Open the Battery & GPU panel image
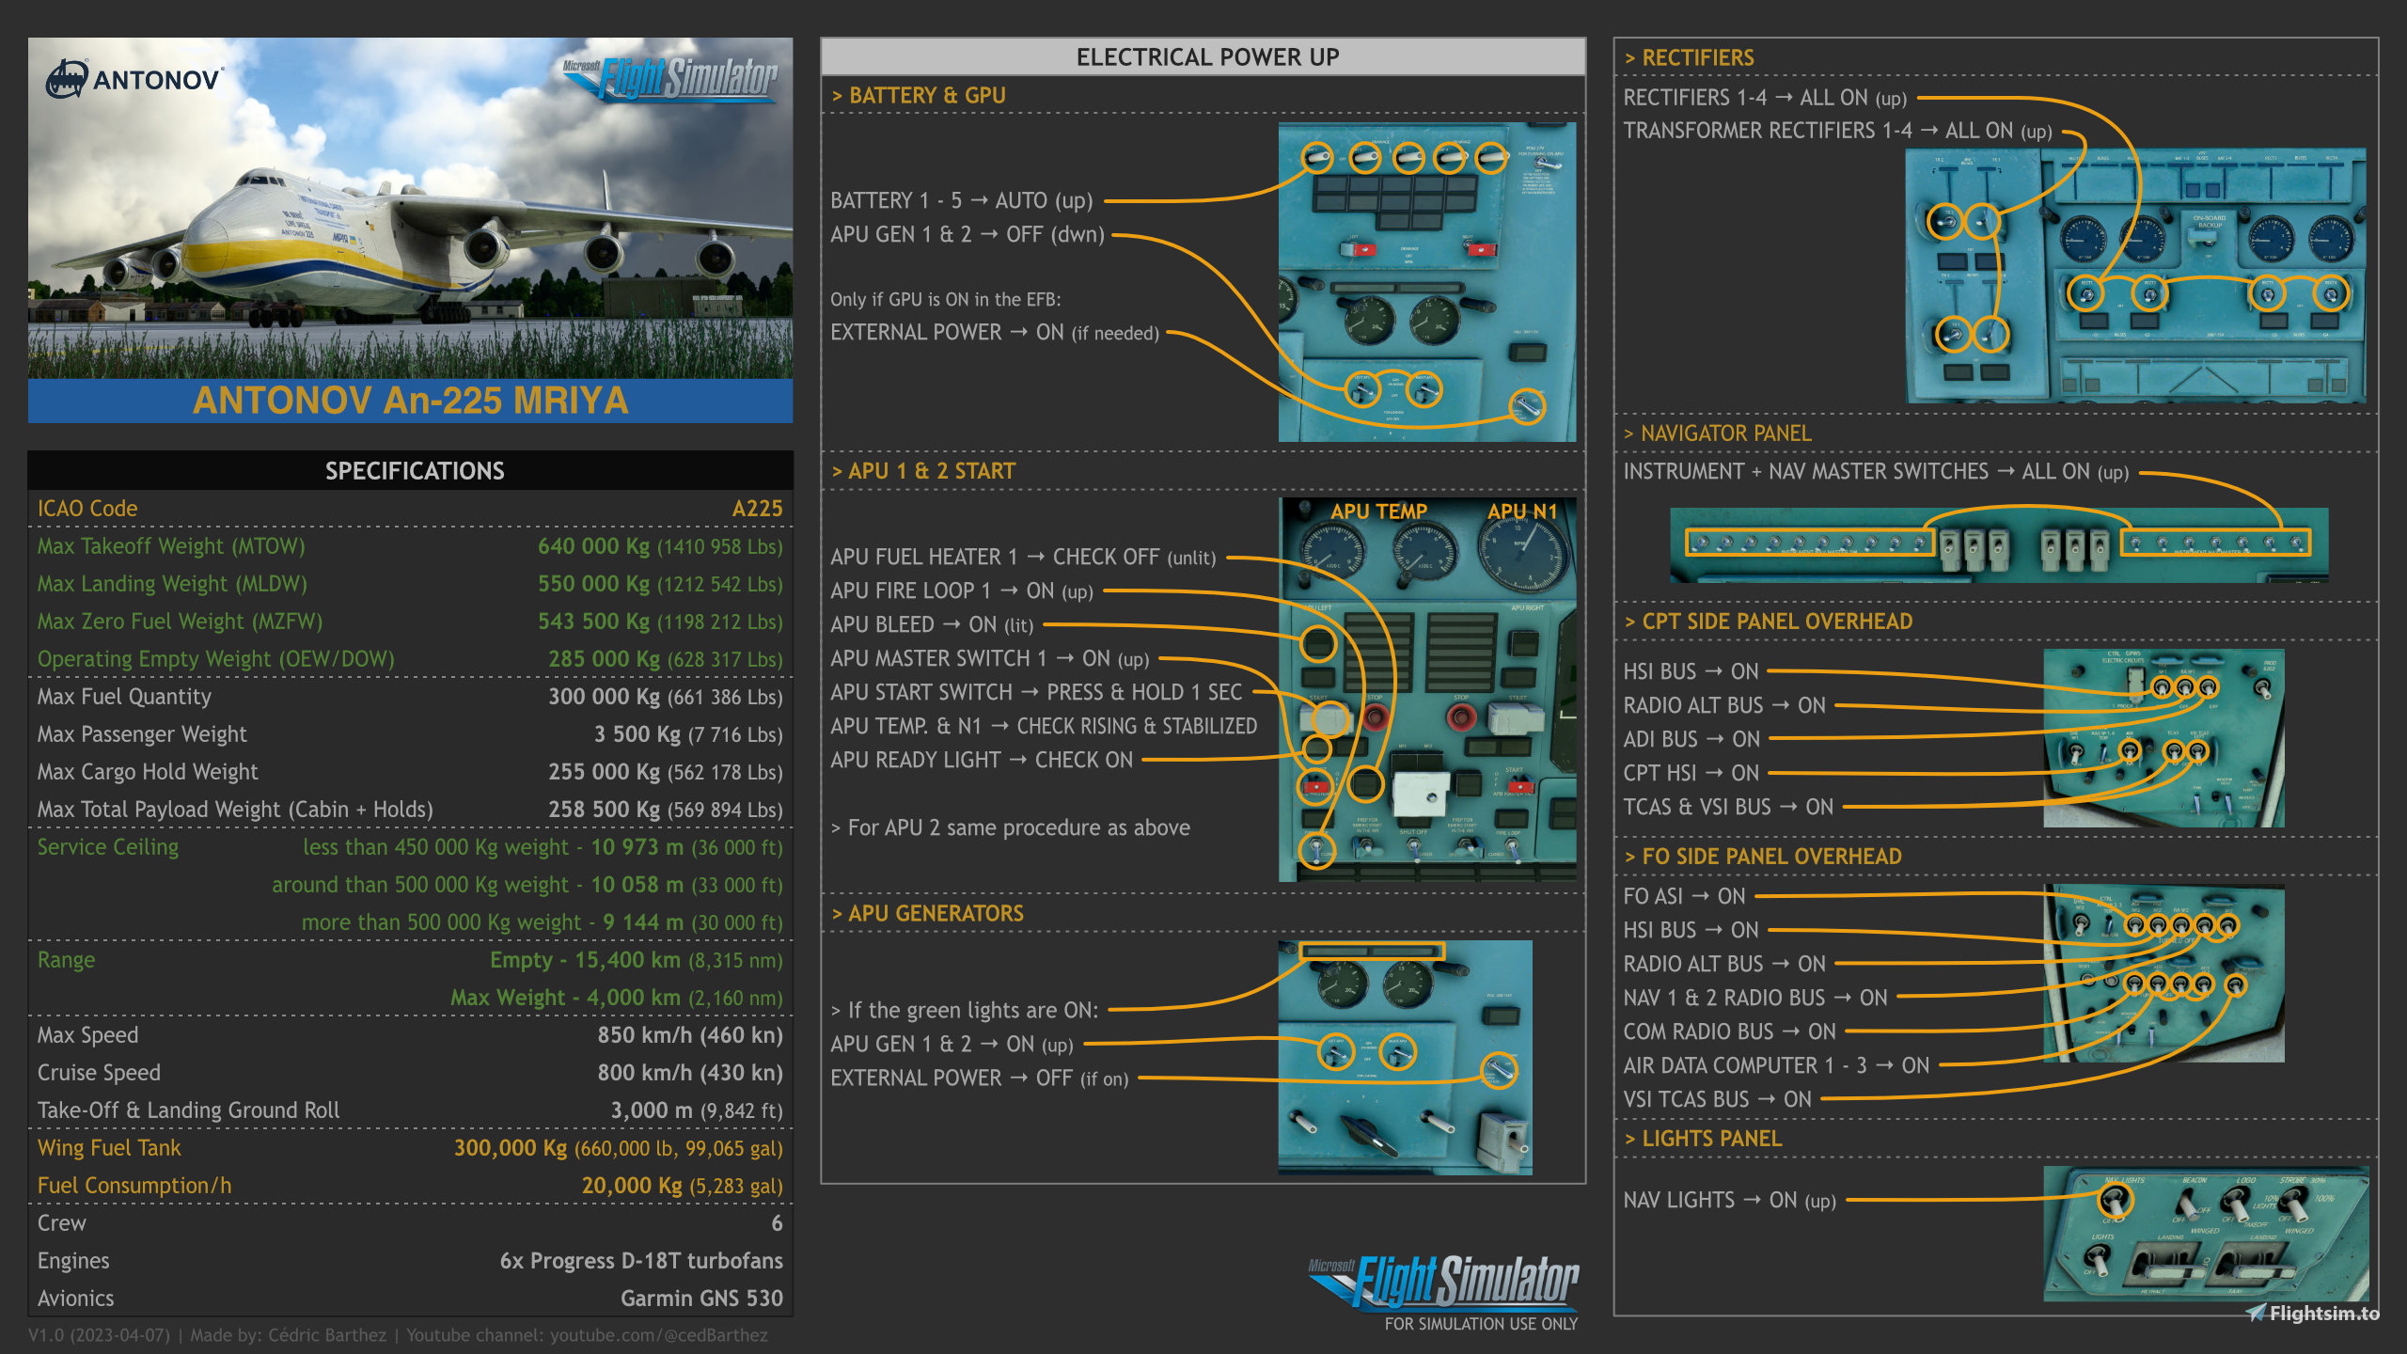Viewport: 2407px width, 1354px height. (x=1426, y=281)
